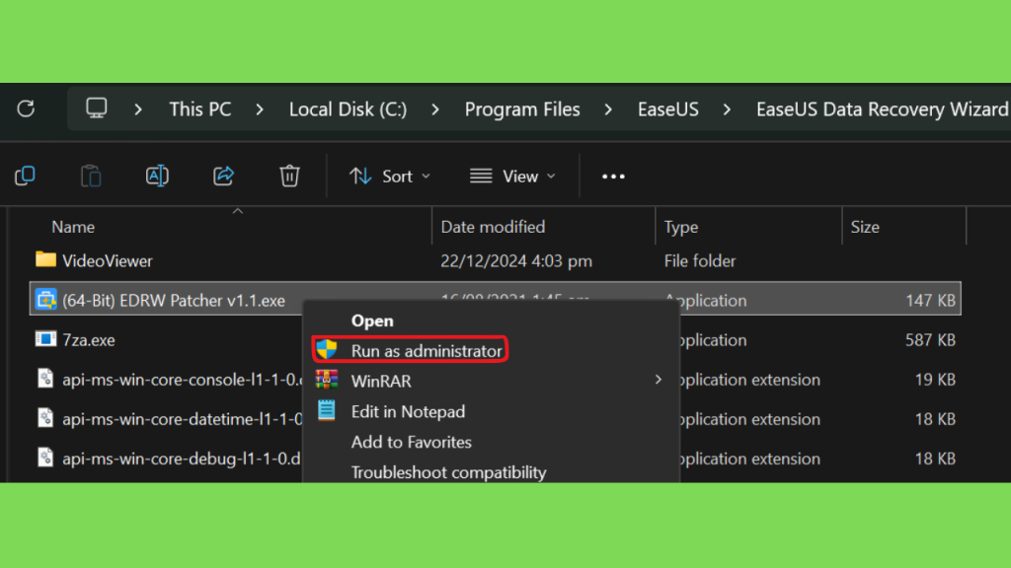
Task: Select the 7za.exe file name
Action: click(x=88, y=340)
